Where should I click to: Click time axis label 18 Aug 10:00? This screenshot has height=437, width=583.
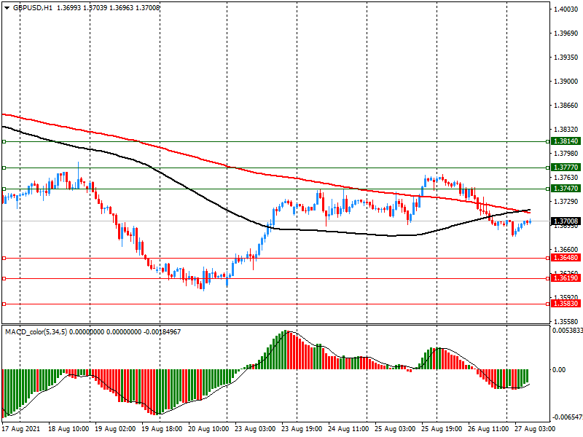pos(69,429)
